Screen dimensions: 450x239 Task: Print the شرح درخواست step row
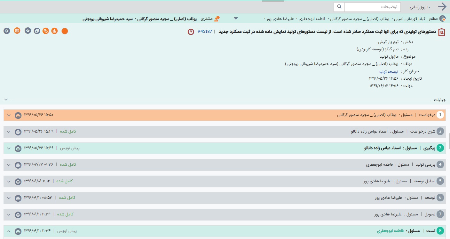(x=18, y=132)
